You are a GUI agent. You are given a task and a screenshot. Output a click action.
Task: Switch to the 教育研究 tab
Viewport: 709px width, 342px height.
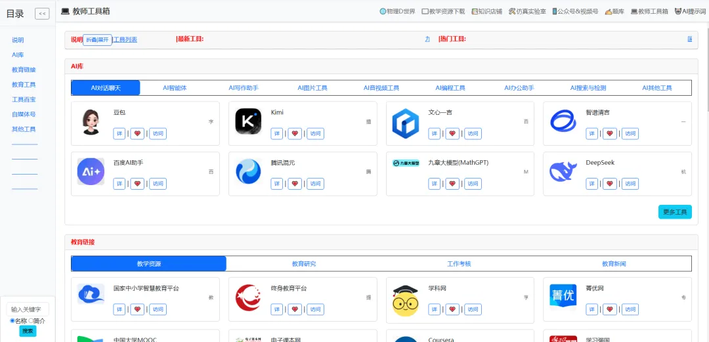304,264
